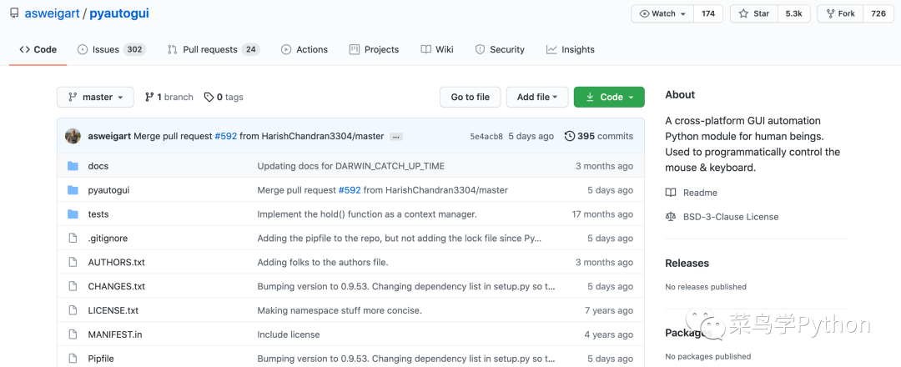This screenshot has height=367, width=901.
Task: Open the commit history clock icon
Action: point(570,136)
